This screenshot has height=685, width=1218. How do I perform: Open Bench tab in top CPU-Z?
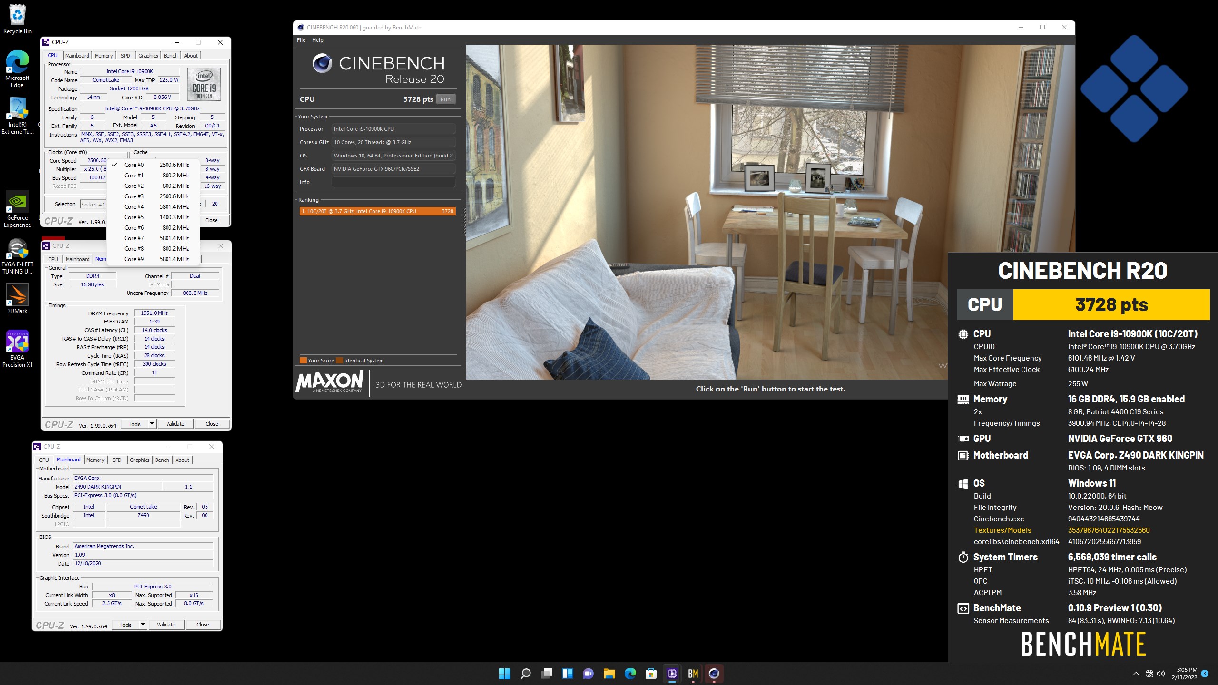click(x=171, y=56)
